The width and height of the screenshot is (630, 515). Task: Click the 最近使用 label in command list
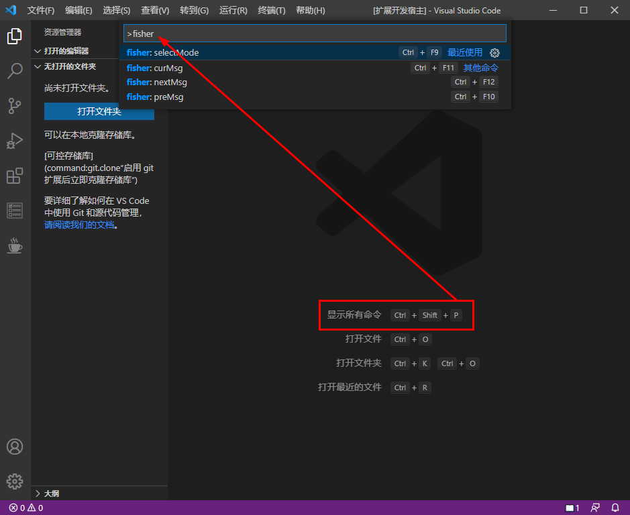pyautogui.click(x=465, y=52)
